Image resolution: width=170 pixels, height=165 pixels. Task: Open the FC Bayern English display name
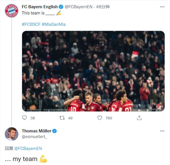(x=40, y=7)
